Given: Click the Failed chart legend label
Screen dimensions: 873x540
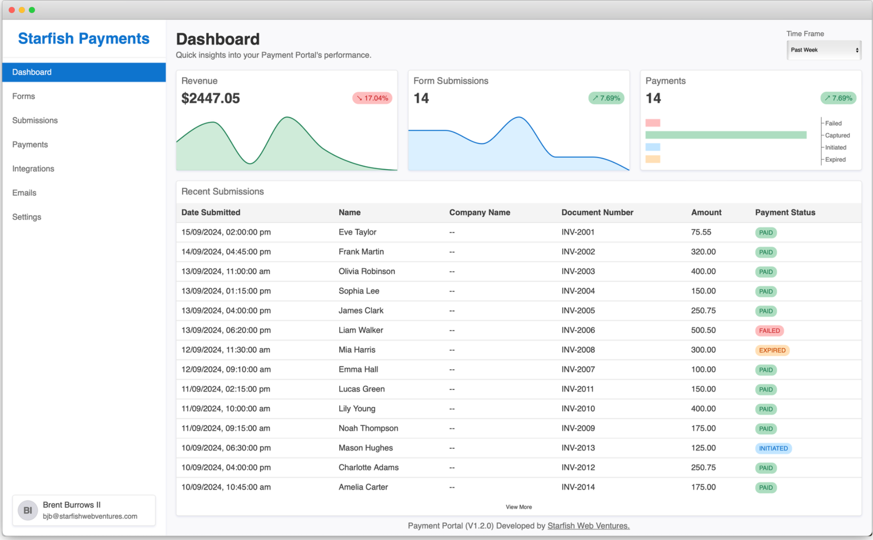Looking at the screenshot, I should pos(833,123).
